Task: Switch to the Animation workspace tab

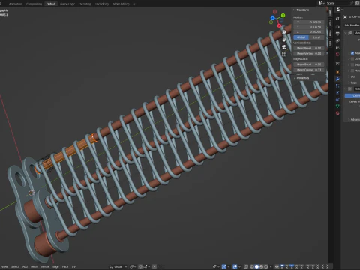Action: (15, 4)
